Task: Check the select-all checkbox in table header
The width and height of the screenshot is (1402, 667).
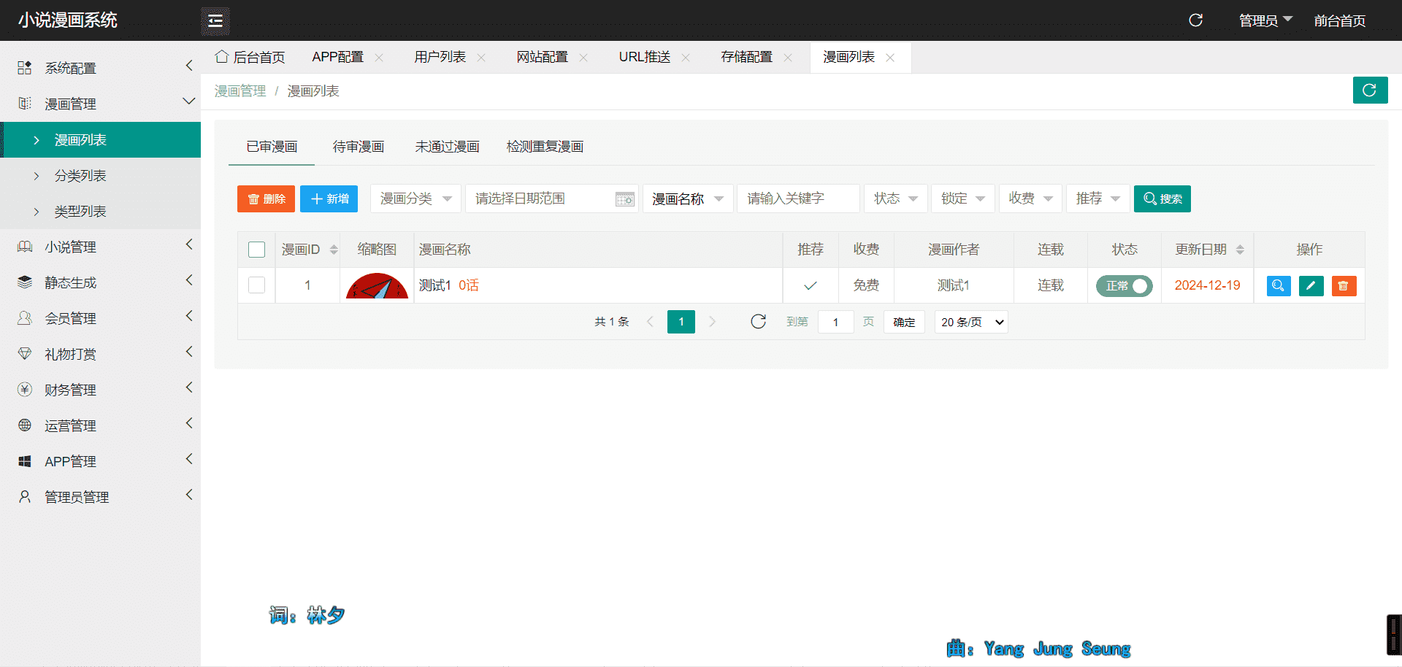Action: tap(256, 250)
